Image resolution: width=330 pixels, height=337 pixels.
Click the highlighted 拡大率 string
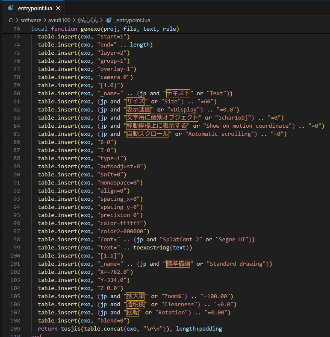pyautogui.click(x=136, y=296)
